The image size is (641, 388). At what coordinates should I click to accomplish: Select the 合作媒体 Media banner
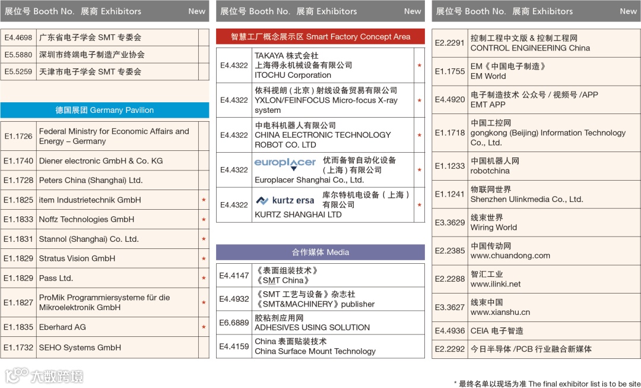pos(320,252)
